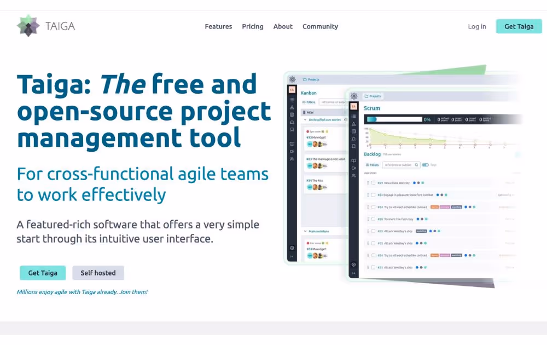The height and width of the screenshot is (345, 547).
Task: Click the Backlog heading
Action: click(372, 154)
